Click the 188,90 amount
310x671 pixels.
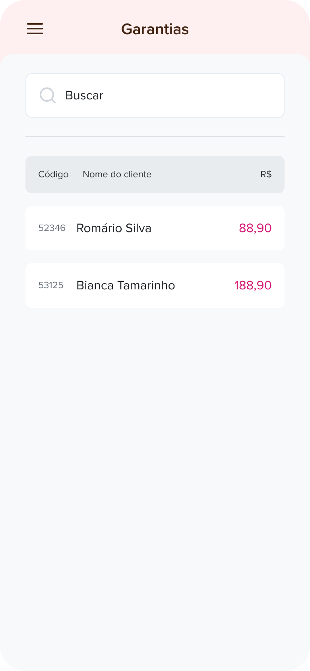coord(253,285)
